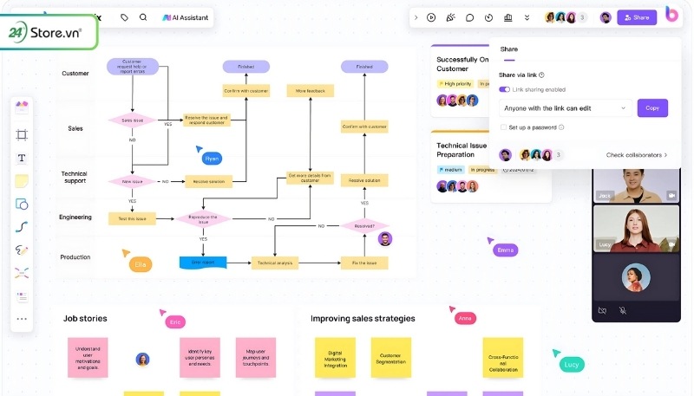Open the three-dot more tools menu
Viewport: 694px width, 396px height.
pos(22,319)
